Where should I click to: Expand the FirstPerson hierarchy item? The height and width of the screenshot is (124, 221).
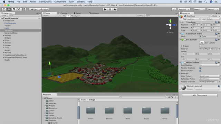coord(3,21)
